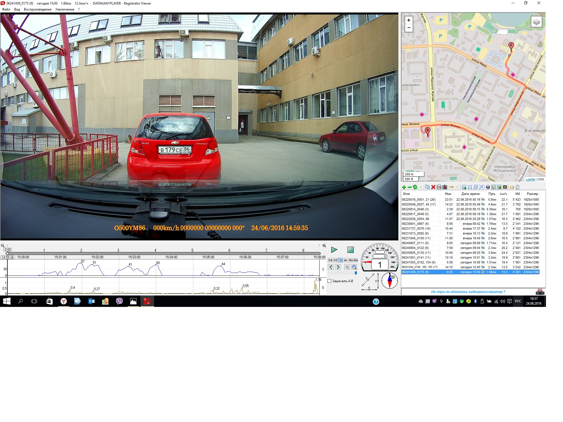
Task: Click the green plus add-files icon
Action: pos(404,187)
